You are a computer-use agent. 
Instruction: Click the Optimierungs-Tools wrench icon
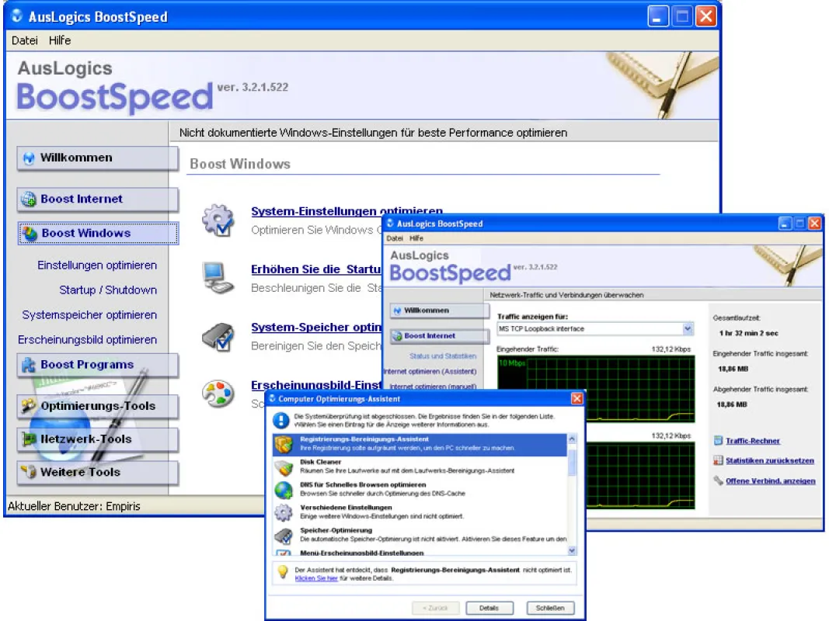[29, 405]
